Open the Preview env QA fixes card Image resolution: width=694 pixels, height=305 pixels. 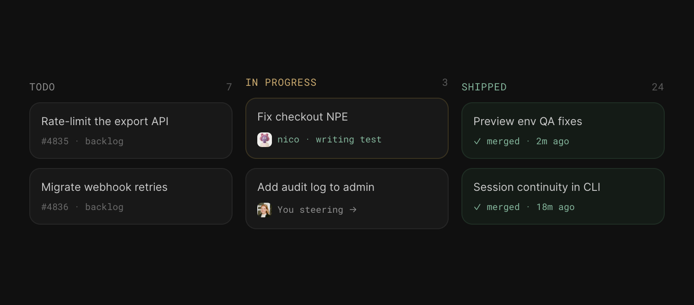coord(563,131)
